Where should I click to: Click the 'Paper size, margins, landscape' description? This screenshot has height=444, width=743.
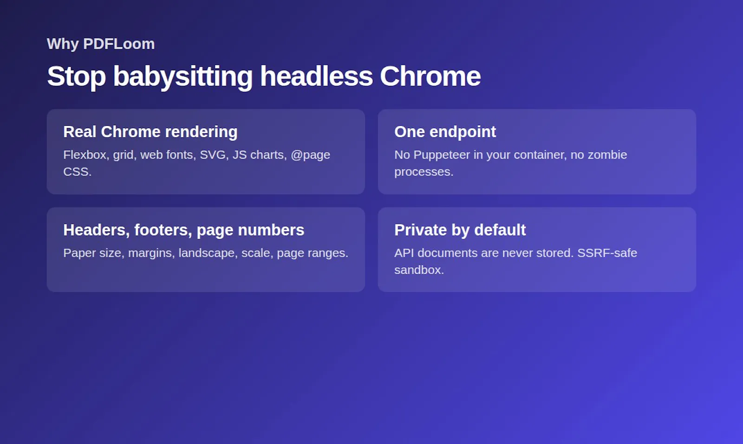click(x=150, y=253)
